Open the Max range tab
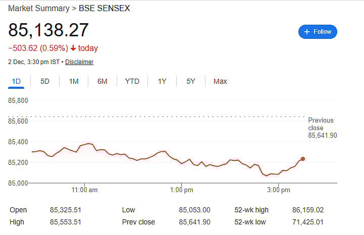The height and width of the screenshot is (235, 364). tap(220, 81)
